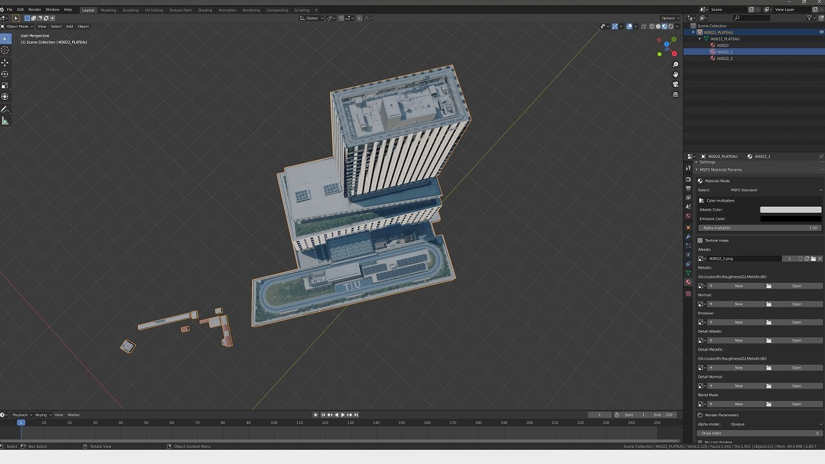Toggle X-ray view in viewport header

pos(644,26)
